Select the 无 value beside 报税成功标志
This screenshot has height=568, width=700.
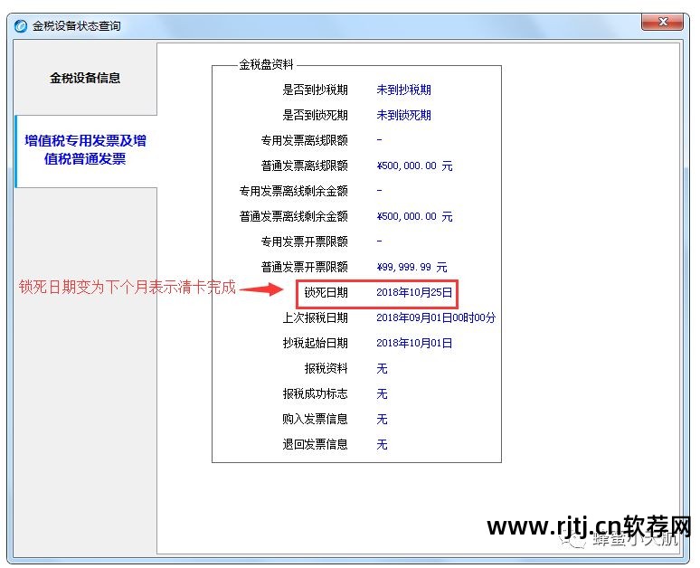click(382, 393)
